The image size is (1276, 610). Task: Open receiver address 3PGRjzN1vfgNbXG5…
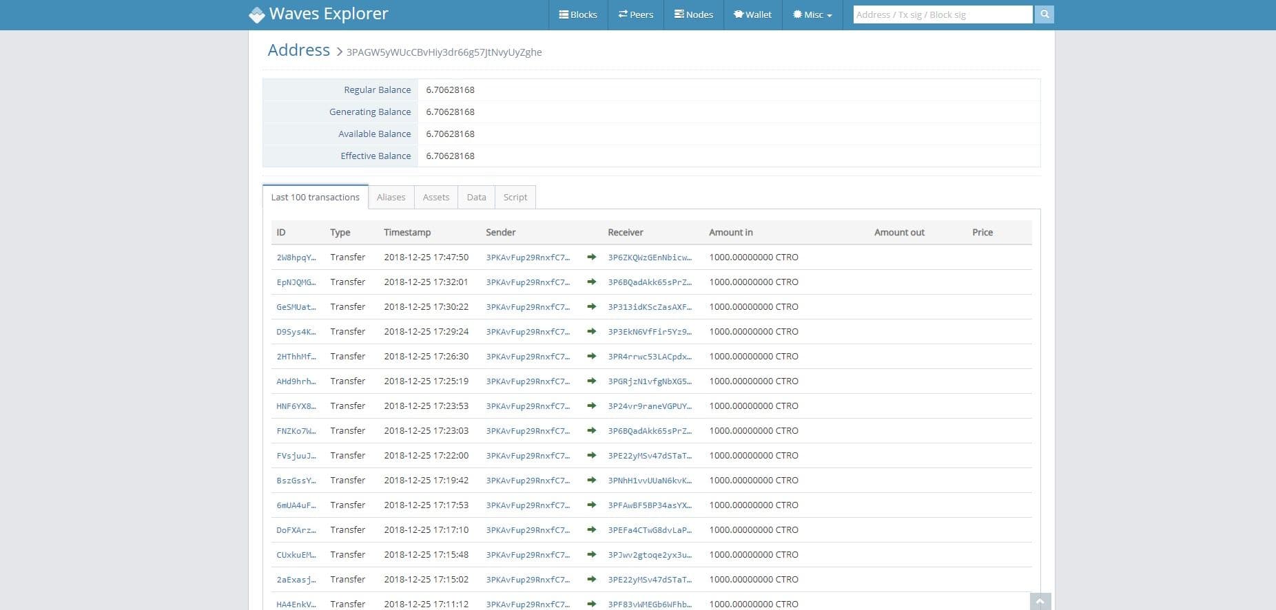tap(650, 381)
